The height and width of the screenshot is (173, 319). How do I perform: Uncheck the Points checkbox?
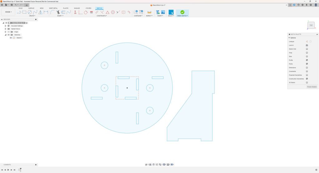tap(307, 64)
